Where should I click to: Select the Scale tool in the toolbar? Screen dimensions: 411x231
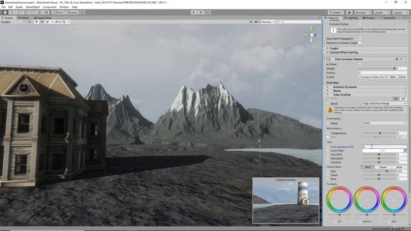pyautogui.click(x=26, y=12)
